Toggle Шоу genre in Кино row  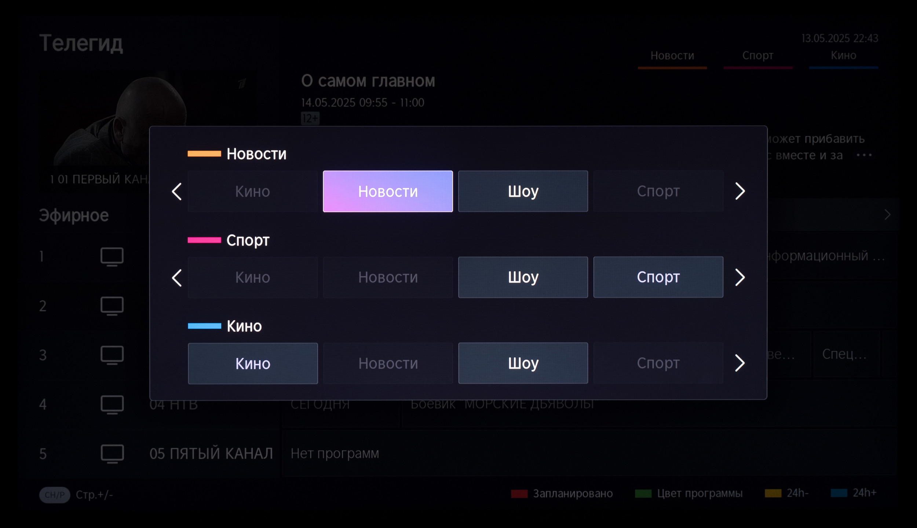pyautogui.click(x=523, y=363)
